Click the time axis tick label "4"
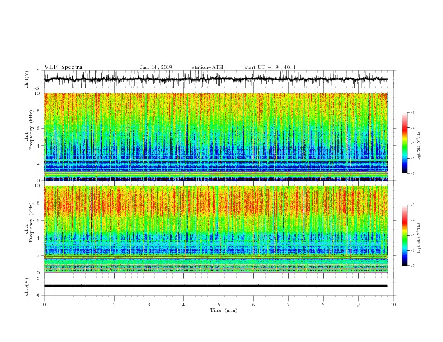The height and width of the screenshot is (342, 443). (184, 305)
